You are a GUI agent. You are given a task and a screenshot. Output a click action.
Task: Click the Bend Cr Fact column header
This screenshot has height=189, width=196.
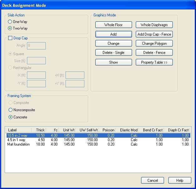coord(152,130)
